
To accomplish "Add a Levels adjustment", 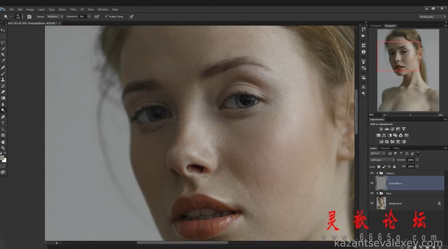I will pos(387,129).
